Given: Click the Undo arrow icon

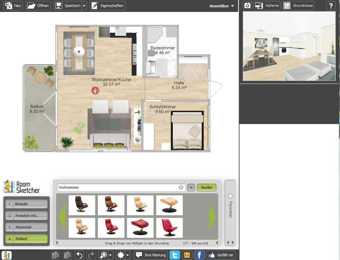Looking at the screenshot, I should tap(79, 255).
